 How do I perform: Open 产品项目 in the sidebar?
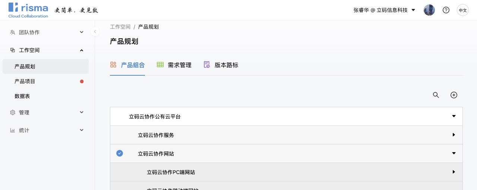25,81
